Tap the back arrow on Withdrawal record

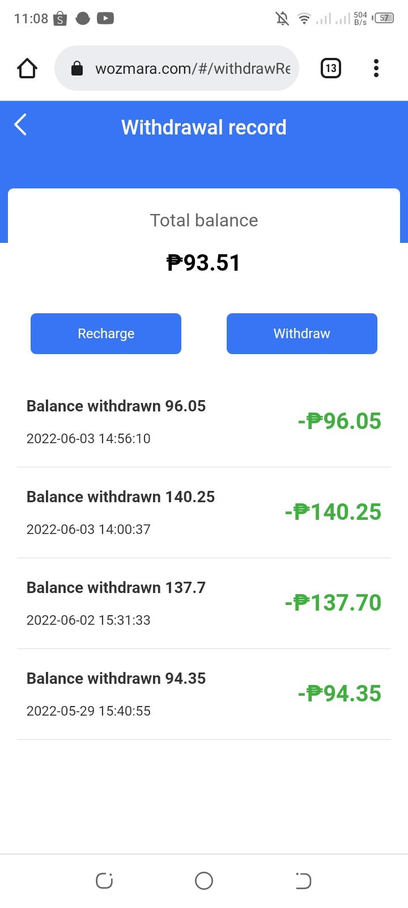click(20, 125)
